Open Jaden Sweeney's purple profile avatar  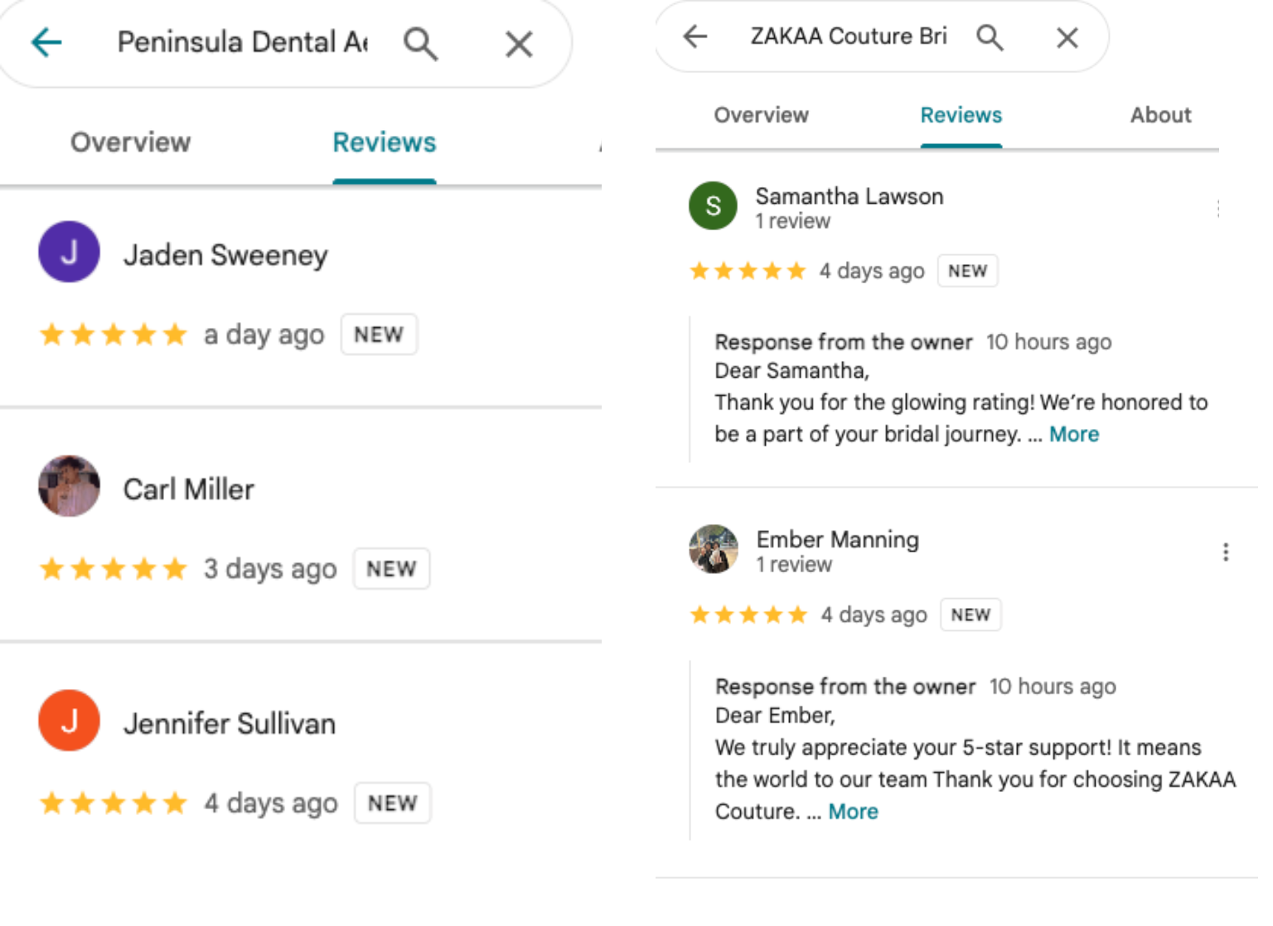[69, 252]
